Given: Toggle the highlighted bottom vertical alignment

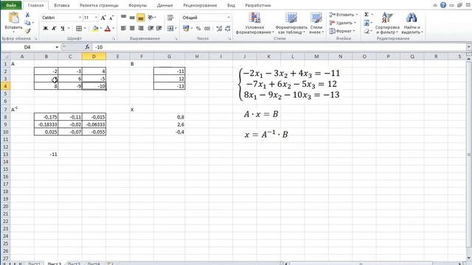Looking at the screenshot, I should pyautogui.click(x=141, y=18).
